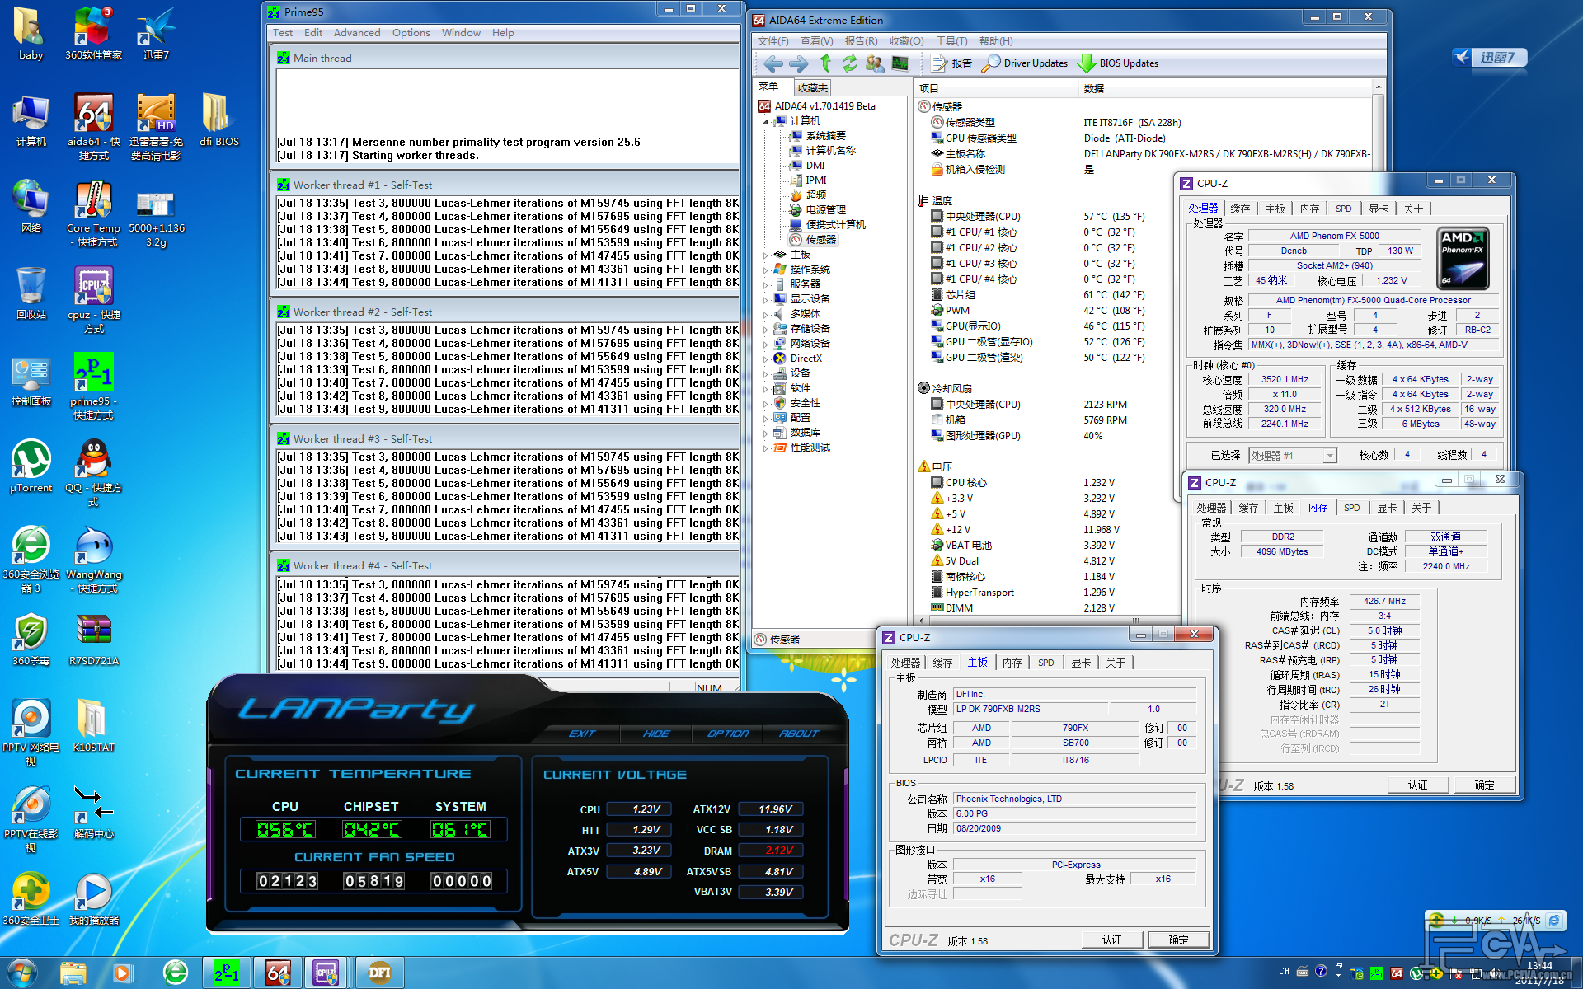Expand the 性能测试 node in AIDA64 tree

click(x=766, y=448)
